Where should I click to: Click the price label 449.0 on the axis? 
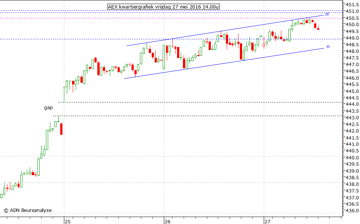coord(353,38)
